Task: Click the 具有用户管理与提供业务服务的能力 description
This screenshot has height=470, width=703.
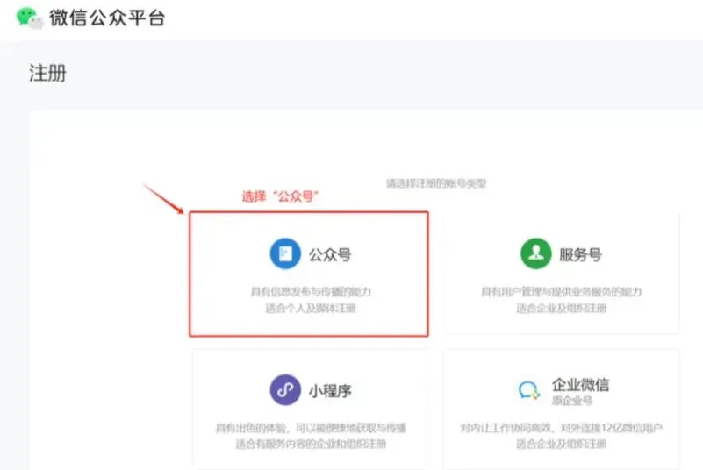Action: (562, 292)
